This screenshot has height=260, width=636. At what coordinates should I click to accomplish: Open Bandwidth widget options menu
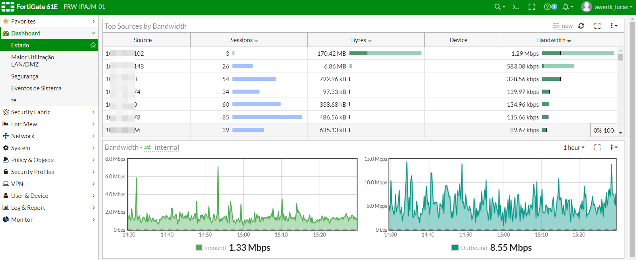tap(614, 147)
